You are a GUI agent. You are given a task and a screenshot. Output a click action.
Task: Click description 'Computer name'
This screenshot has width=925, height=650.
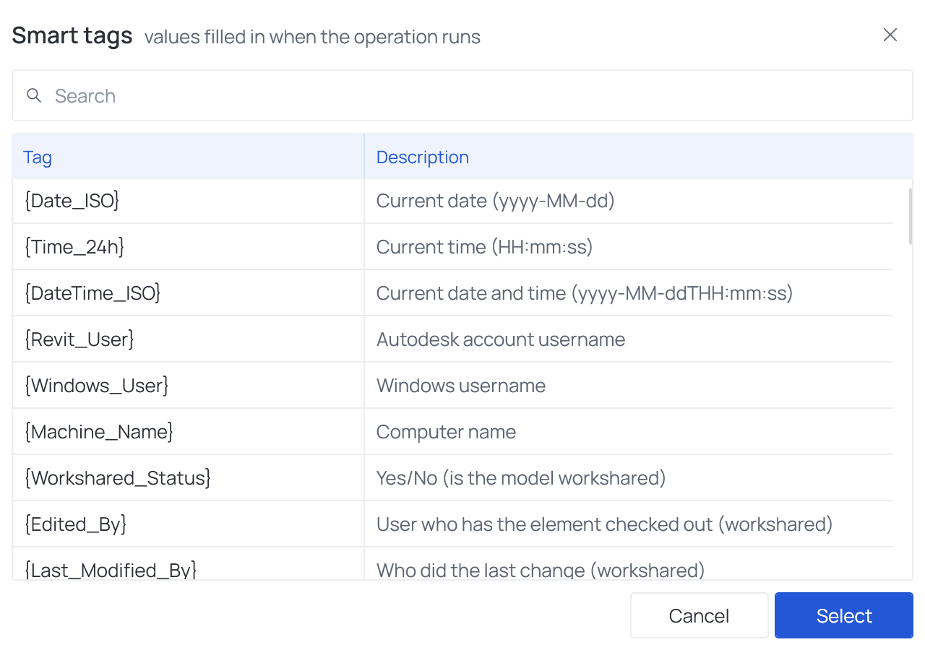(x=447, y=432)
